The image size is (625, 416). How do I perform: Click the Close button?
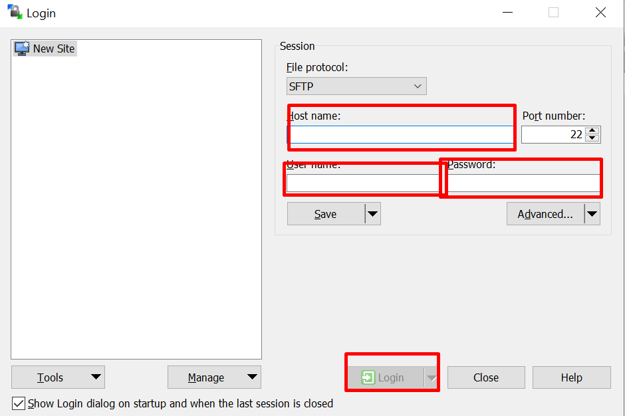click(x=486, y=377)
